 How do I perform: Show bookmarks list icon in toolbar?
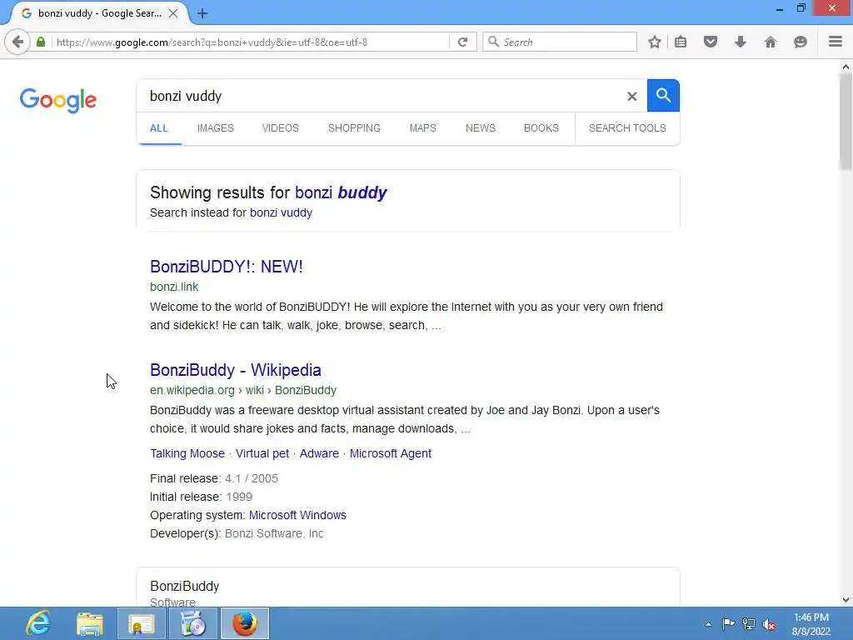[681, 42]
